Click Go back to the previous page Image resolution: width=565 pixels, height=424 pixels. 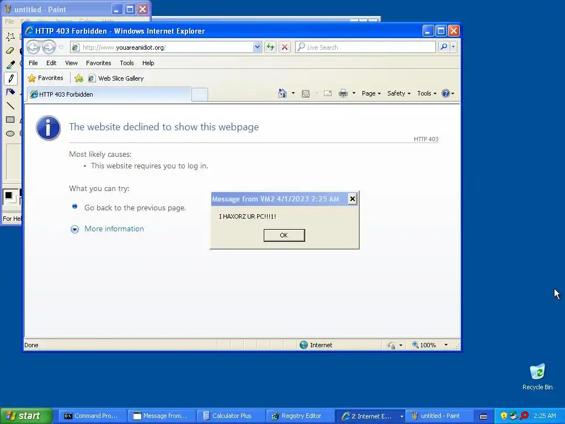[x=135, y=208]
